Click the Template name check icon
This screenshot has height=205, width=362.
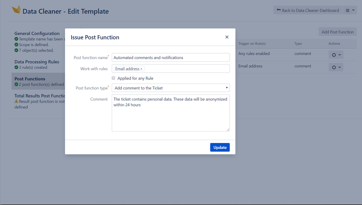(x=16, y=39)
